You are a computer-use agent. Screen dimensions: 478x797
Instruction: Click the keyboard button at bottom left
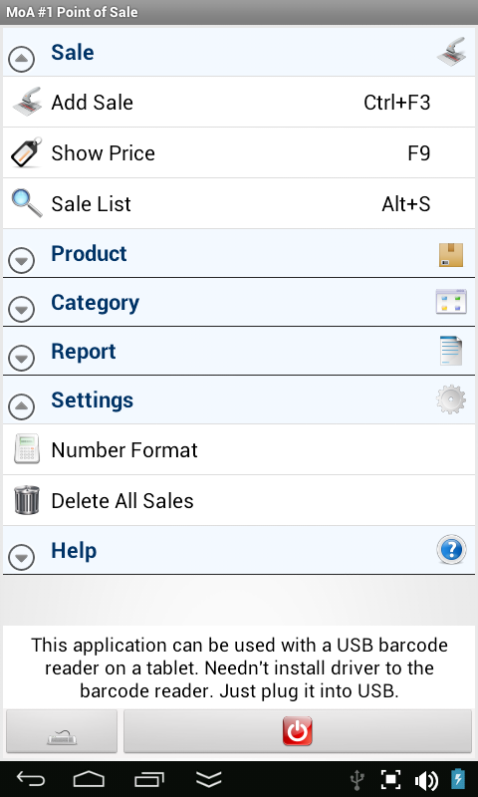pyautogui.click(x=62, y=731)
